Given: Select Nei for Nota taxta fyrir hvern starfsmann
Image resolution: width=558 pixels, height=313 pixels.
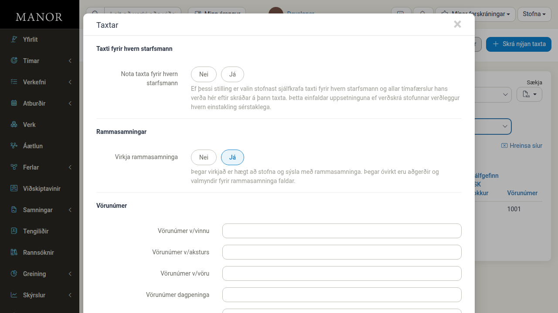Looking at the screenshot, I should point(204,74).
